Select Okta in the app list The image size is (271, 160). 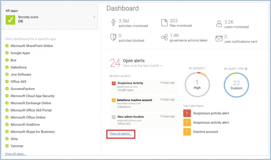[x=14, y=139]
